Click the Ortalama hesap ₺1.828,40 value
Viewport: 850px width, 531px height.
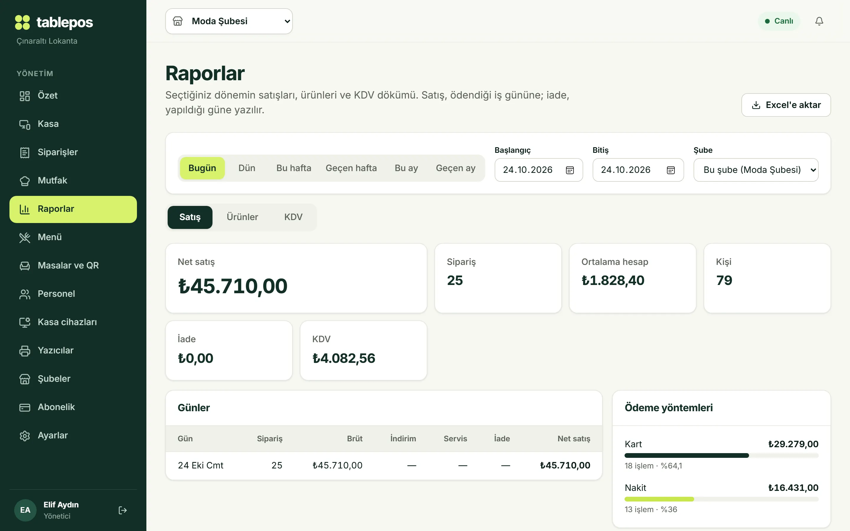[x=613, y=281]
